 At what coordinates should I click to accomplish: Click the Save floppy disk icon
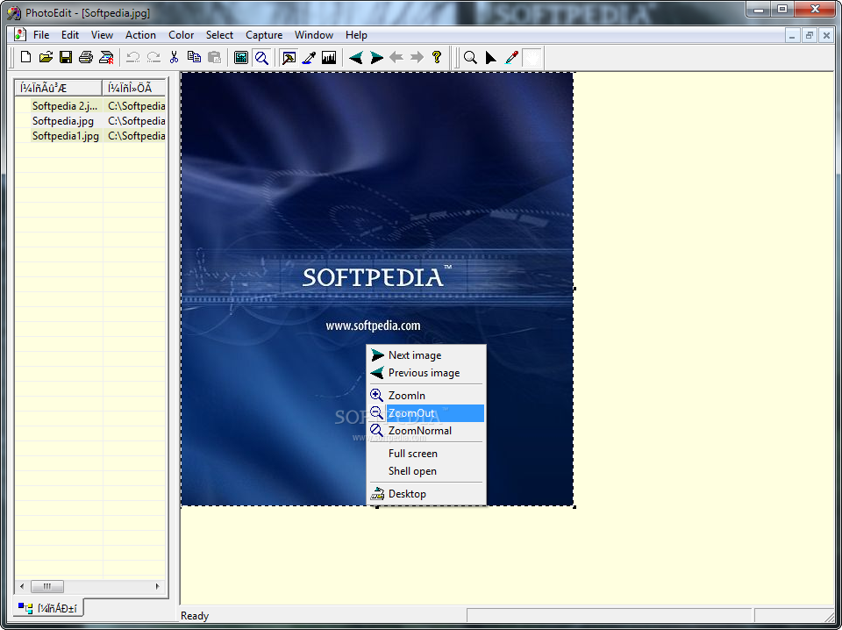click(66, 57)
